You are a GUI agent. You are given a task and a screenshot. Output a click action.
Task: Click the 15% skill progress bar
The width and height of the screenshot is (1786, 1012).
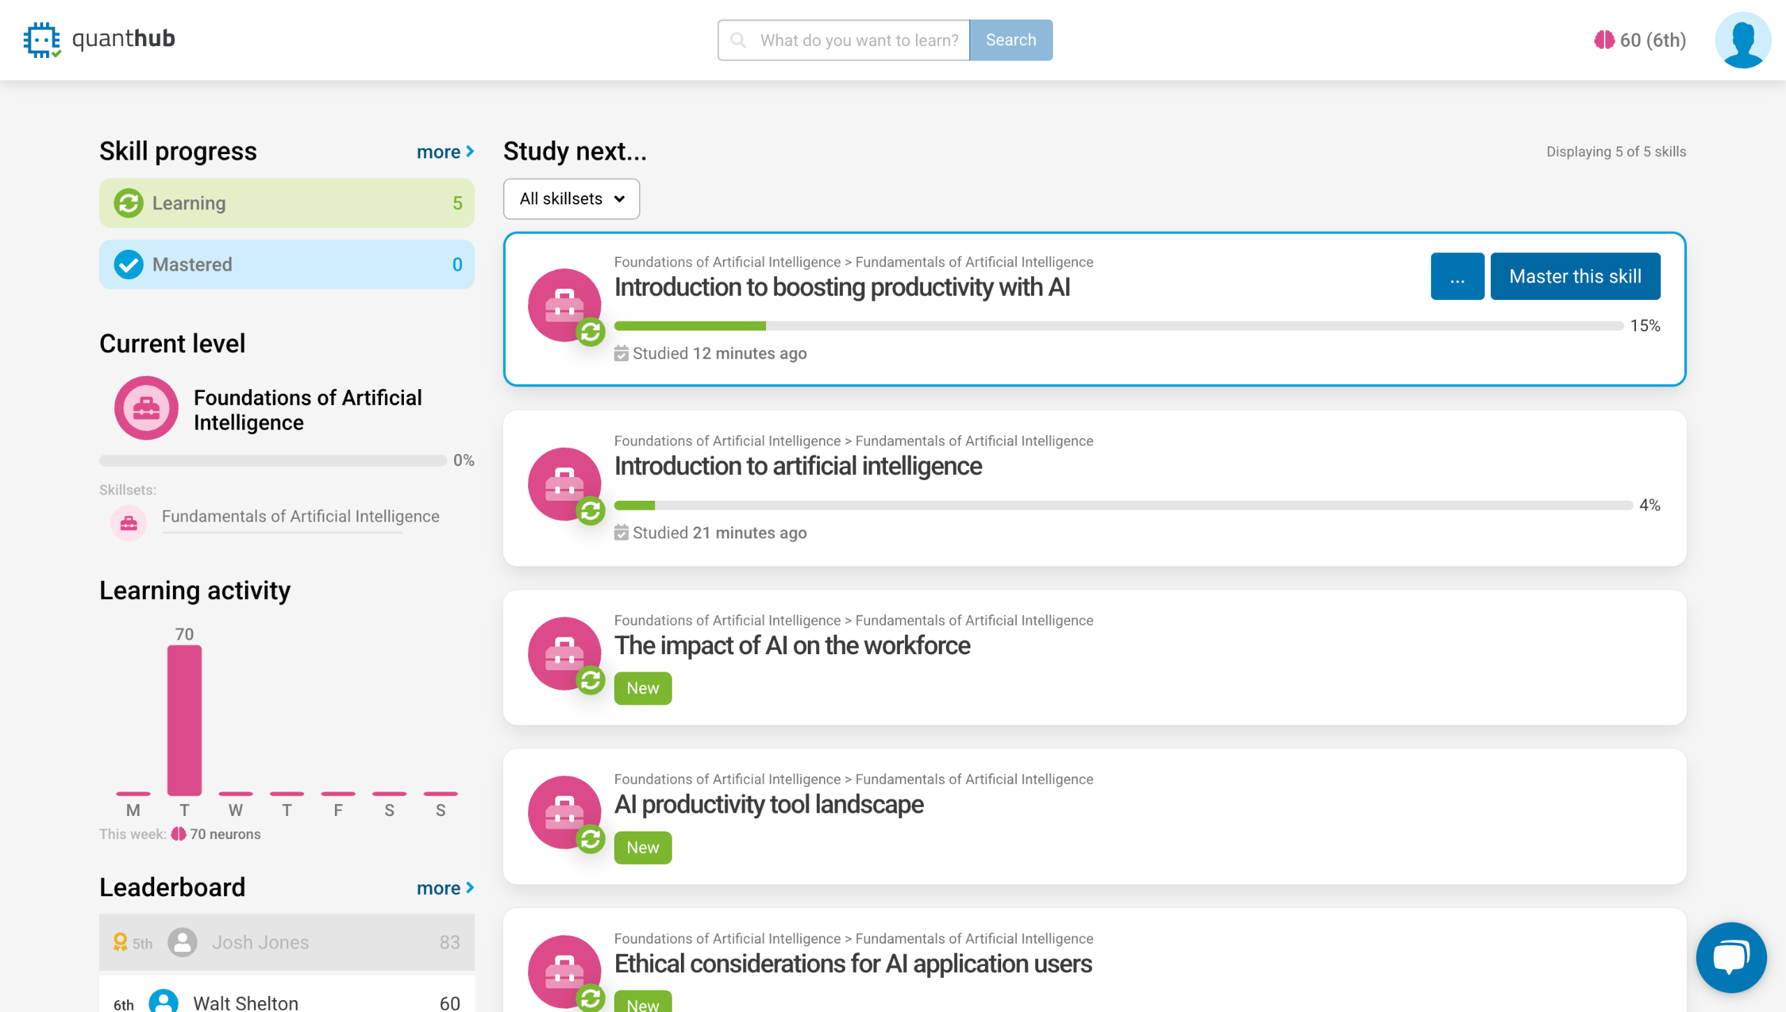(1118, 326)
